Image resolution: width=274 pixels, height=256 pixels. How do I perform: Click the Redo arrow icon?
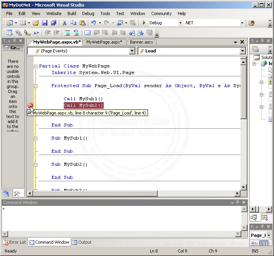point(106,23)
